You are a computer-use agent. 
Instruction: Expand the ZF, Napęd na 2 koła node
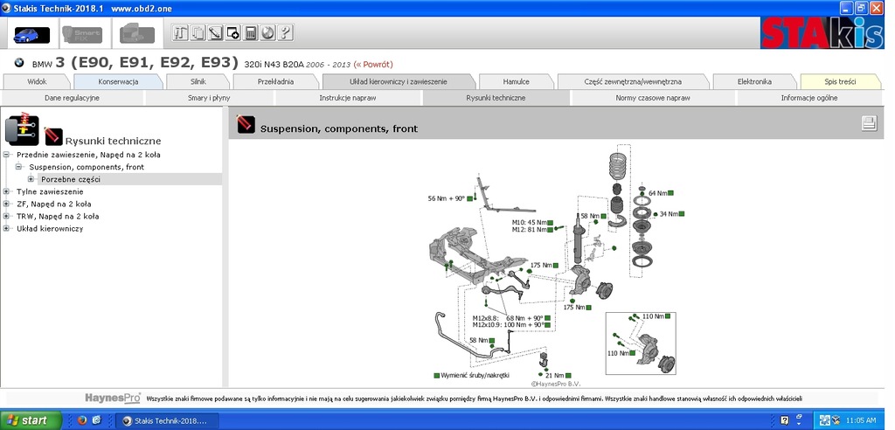click(x=6, y=204)
